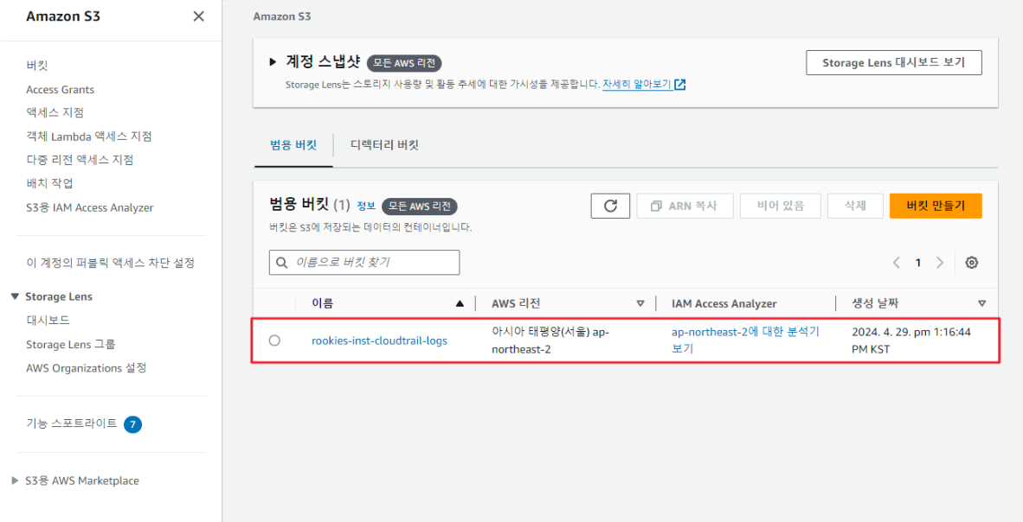The image size is (1023, 522).
Task: Click the IAM Access Analyzer column header
Action: 724,303
